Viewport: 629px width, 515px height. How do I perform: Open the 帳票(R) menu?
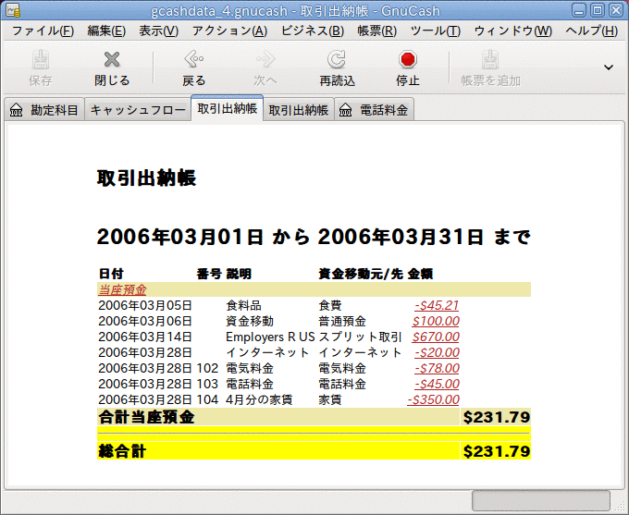(x=376, y=31)
